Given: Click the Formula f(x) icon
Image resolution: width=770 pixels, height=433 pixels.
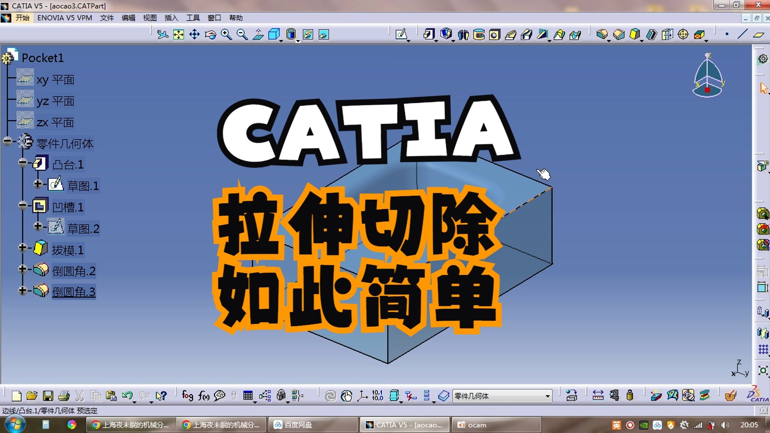Looking at the screenshot, I should (x=204, y=396).
